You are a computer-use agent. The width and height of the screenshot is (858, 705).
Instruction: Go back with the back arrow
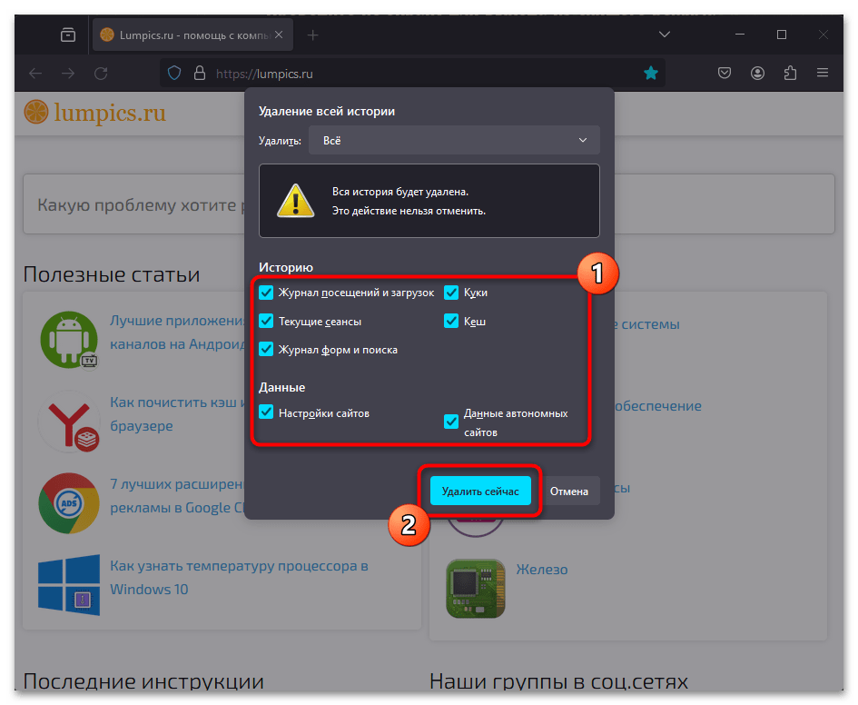pos(35,74)
